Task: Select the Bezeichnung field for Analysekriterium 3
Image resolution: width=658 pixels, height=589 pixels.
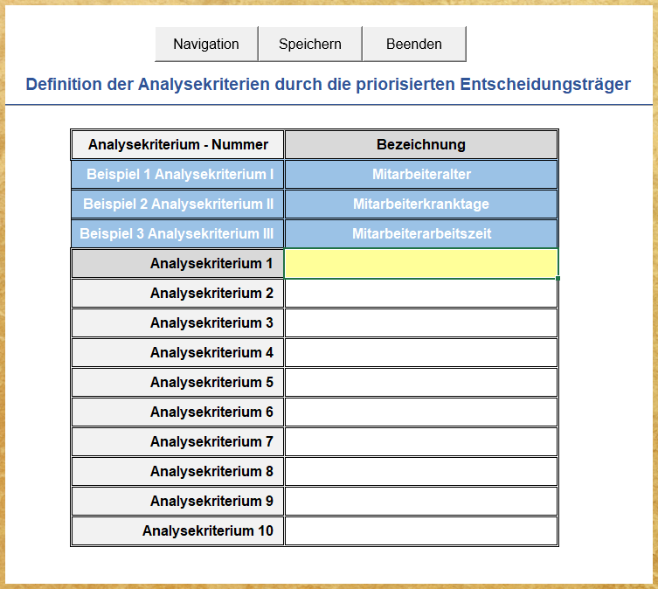Action: coord(420,322)
